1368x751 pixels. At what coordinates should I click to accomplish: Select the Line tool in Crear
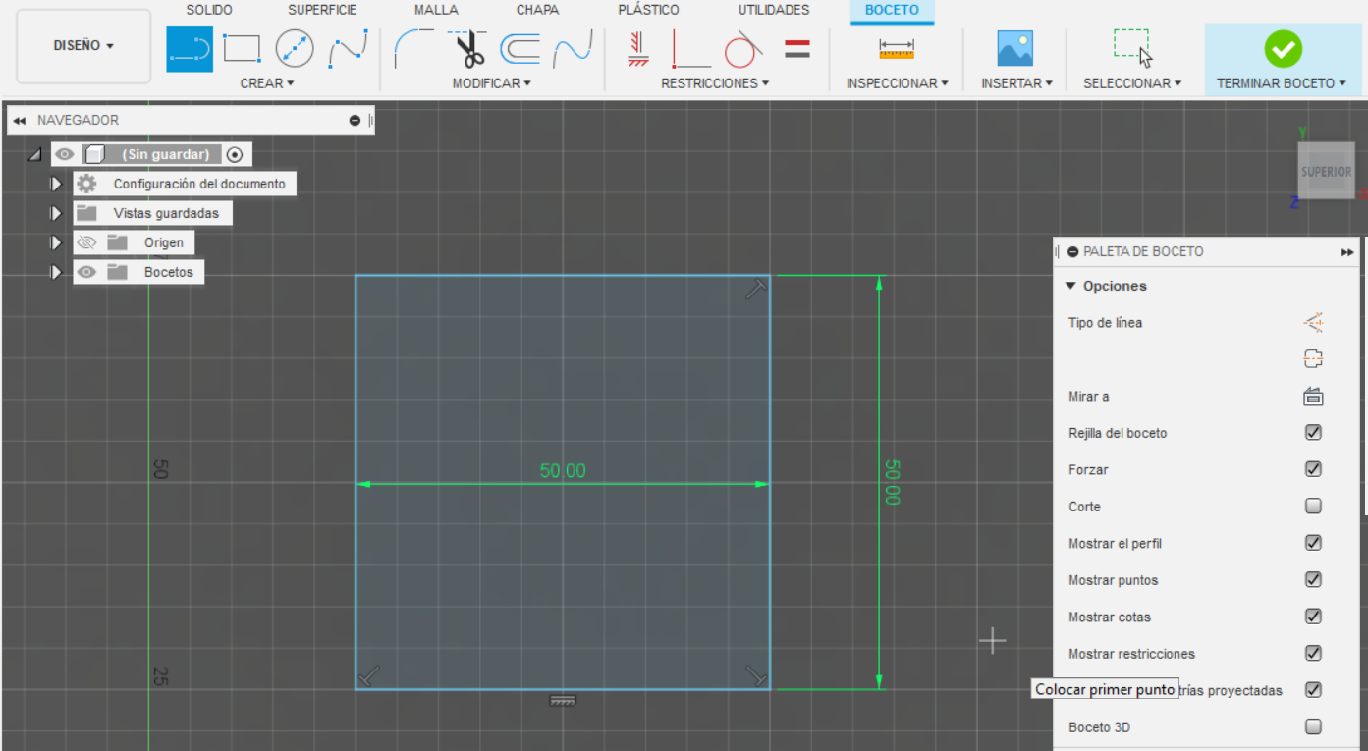coord(190,48)
